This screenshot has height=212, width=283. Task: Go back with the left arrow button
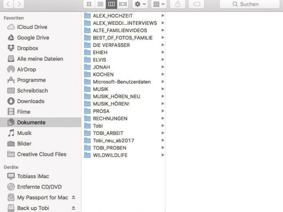click(x=8, y=4)
